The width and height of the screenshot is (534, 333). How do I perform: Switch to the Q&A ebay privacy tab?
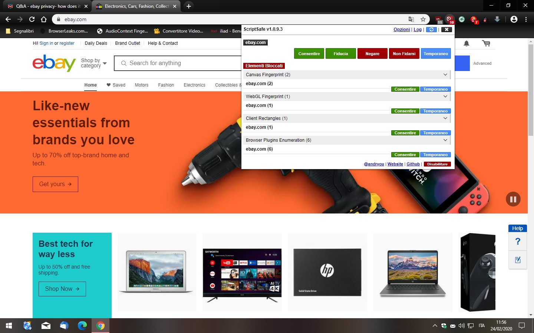(x=47, y=6)
